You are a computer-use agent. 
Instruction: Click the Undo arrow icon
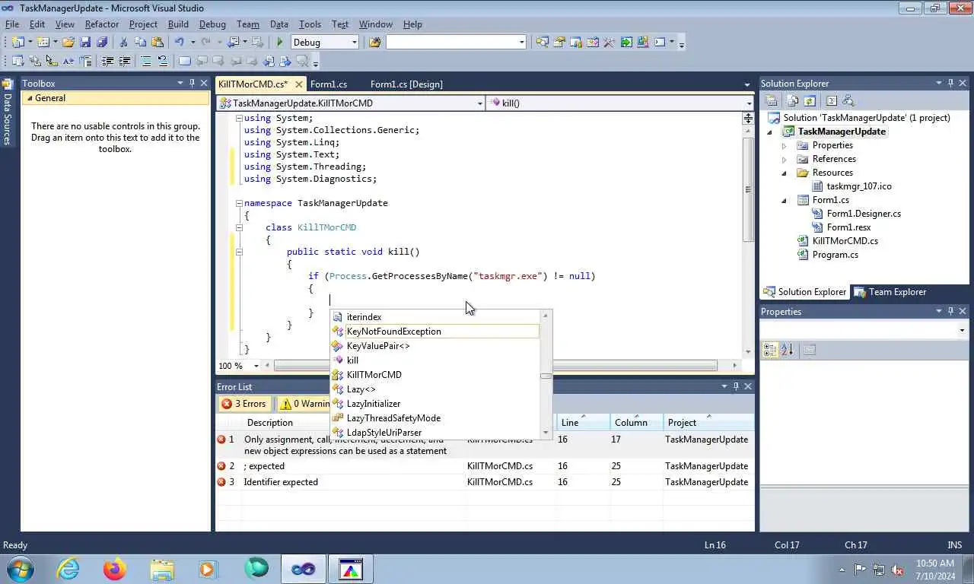(x=180, y=43)
